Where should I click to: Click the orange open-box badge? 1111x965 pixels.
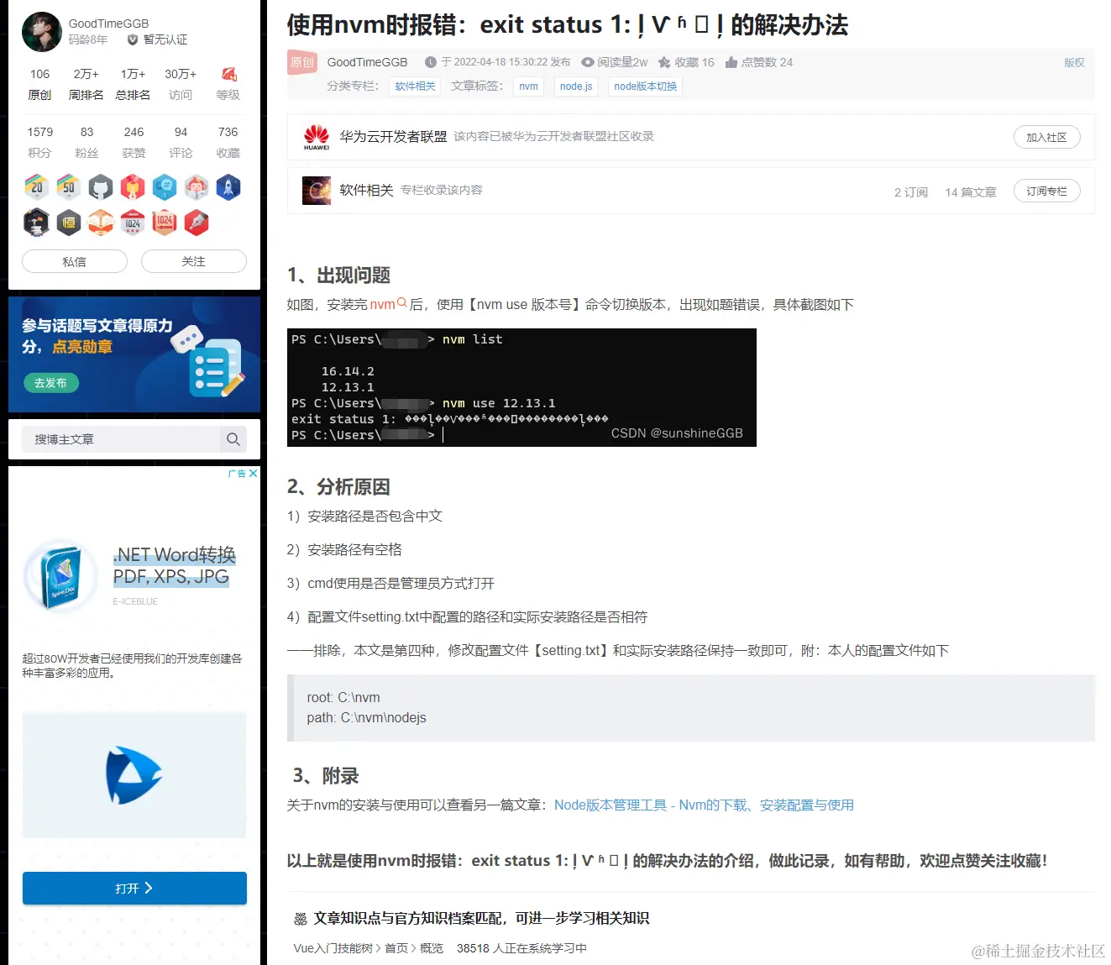tap(101, 223)
